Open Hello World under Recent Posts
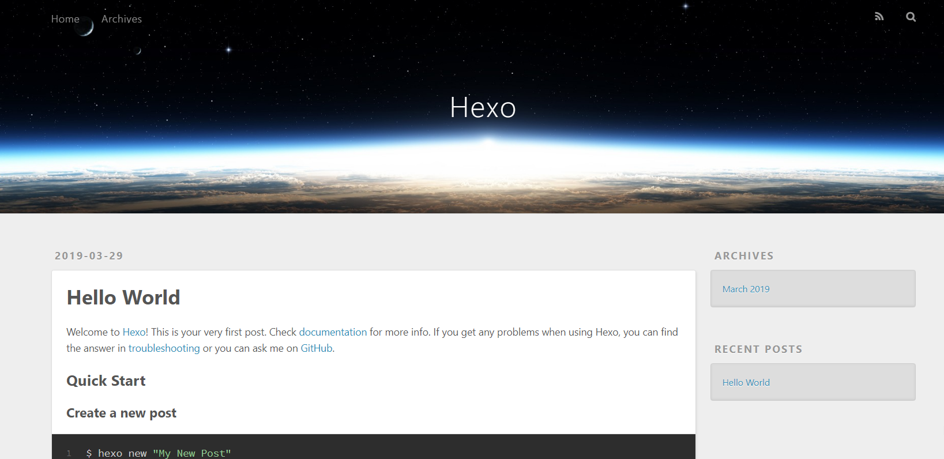The height and width of the screenshot is (459, 944). point(746,382)
